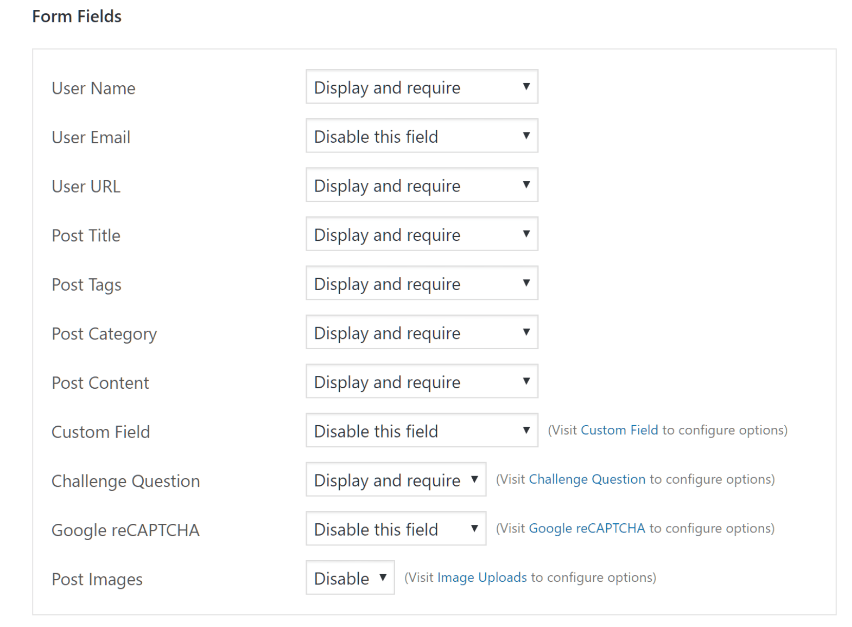Open the Google reCAPTCHA dropdown
This screenshot has height=627, width=852.
[x=396, y=528]
